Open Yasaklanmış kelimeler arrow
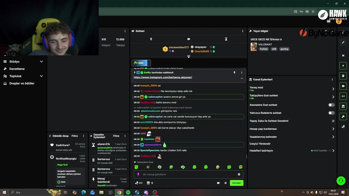Viewport: 349px width, 196px height. 333,137
